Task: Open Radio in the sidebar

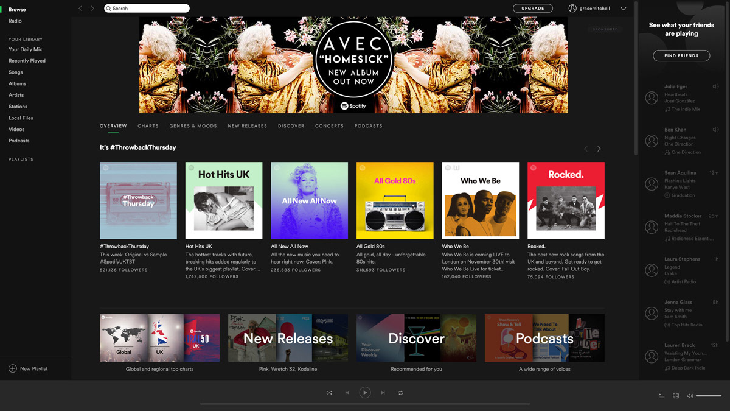Action: click(x=15, y=21)
